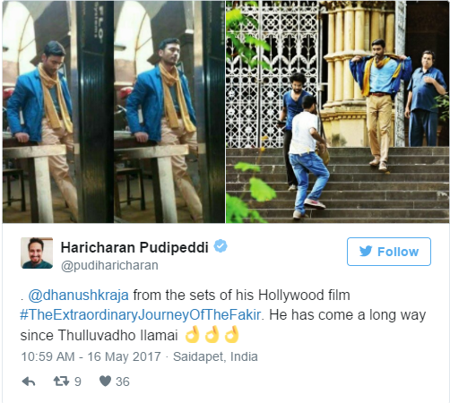Follow Haricharan Pudipeddi
The image size is (450, 403).
[389, 252]
